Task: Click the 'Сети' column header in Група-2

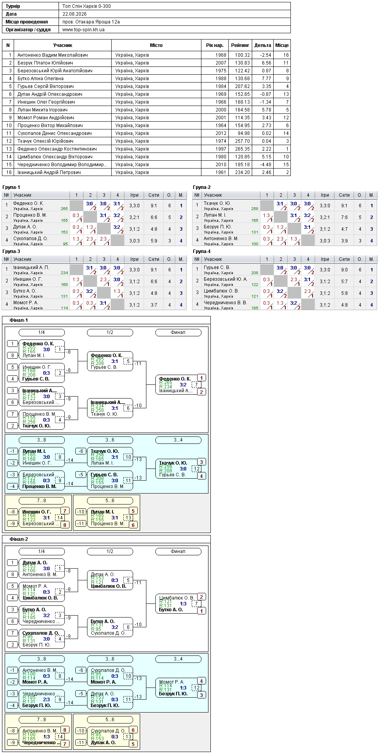Action: (344, 195)
